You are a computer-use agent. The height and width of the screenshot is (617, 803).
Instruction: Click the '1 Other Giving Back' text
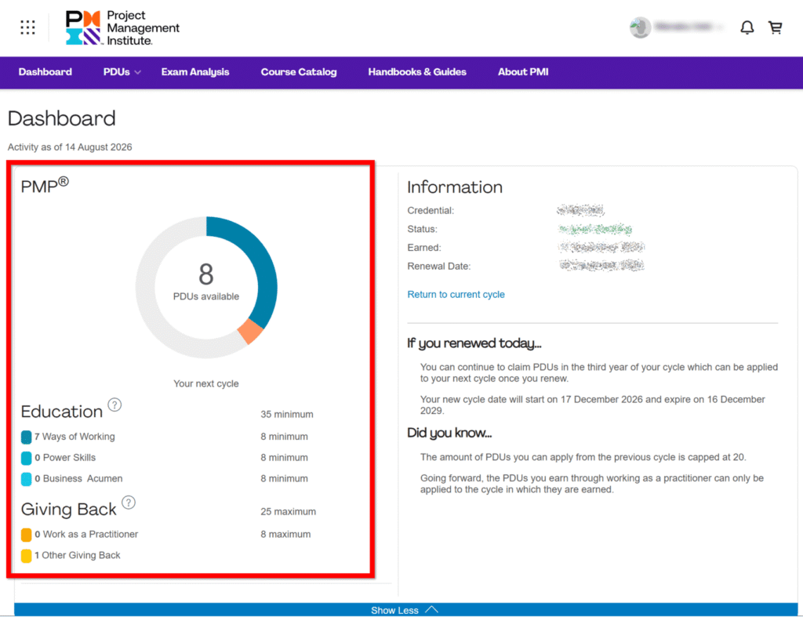tap(78, 556)
